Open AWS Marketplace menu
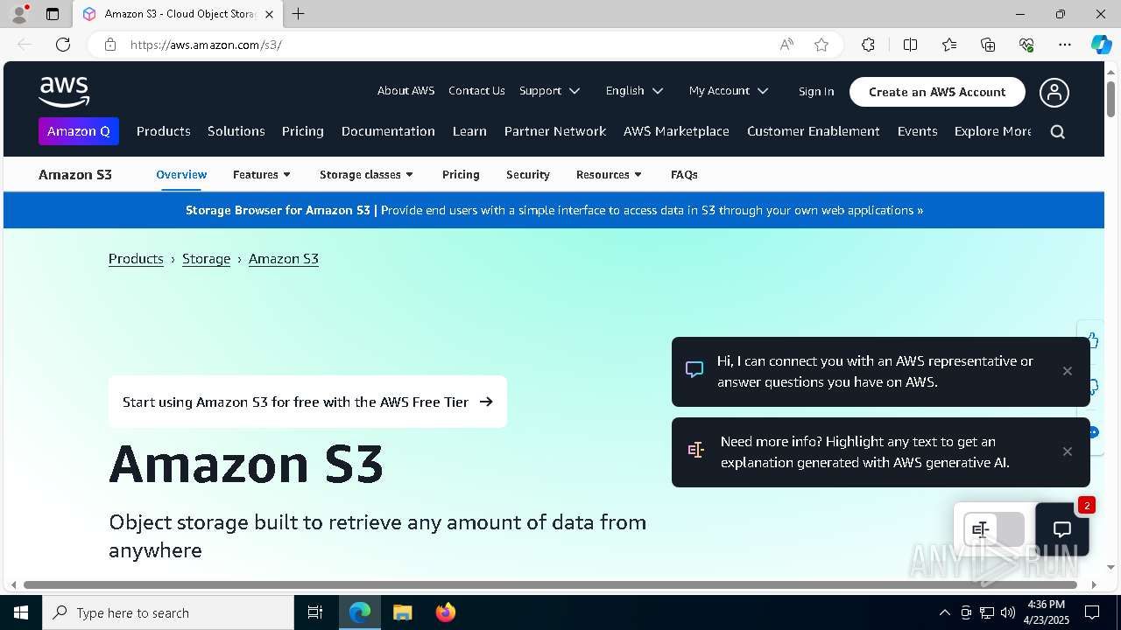This screenshot has height=630, width=1121. (x=676, y=131)
